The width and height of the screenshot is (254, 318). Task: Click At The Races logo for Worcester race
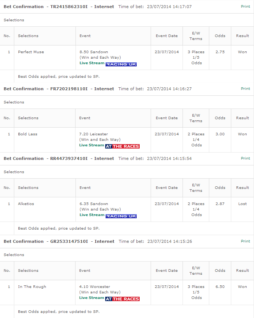(x=122, y=299)
